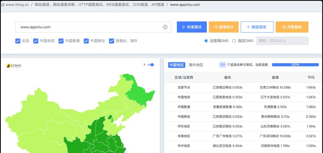Click 天津联通 2.100s cell
The width and height of the screenshot is (323, 153).
275,107
